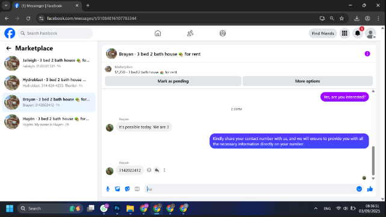Open tab search dropdown

pyautogui.click(x=6, y=5)
